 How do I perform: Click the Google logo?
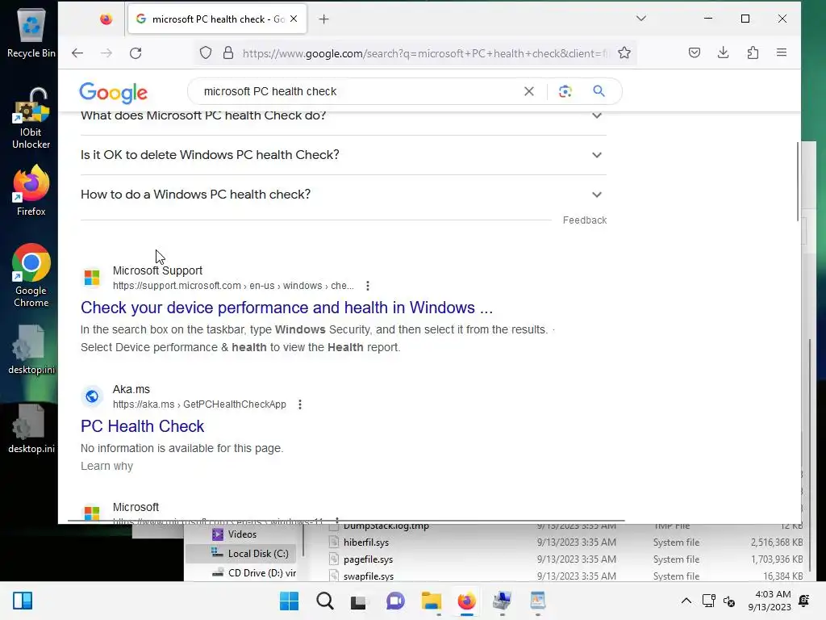pyautogui.click(x=113, y=92)
